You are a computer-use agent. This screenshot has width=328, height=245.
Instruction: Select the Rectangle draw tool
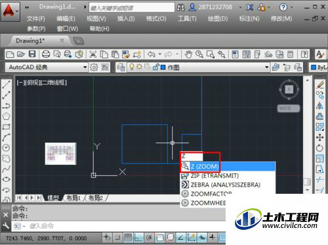coord(6,127)
